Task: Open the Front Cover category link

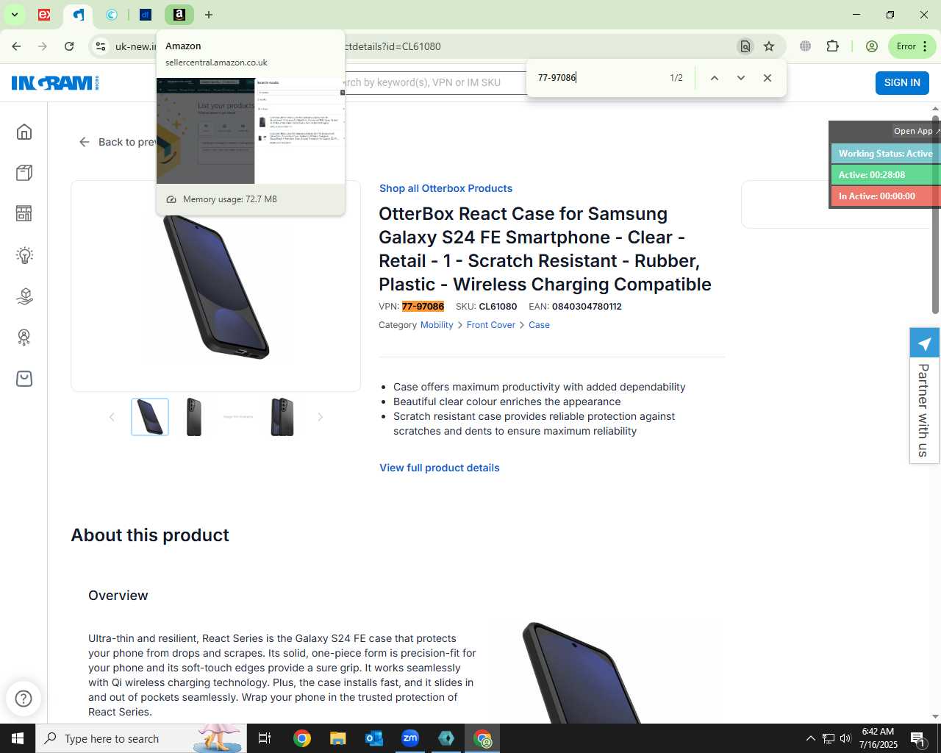Action: pos(491,325)
